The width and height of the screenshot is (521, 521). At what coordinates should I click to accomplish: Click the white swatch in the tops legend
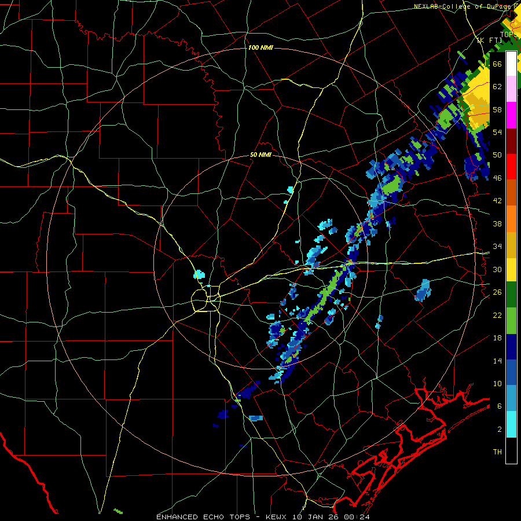point(511,64)
